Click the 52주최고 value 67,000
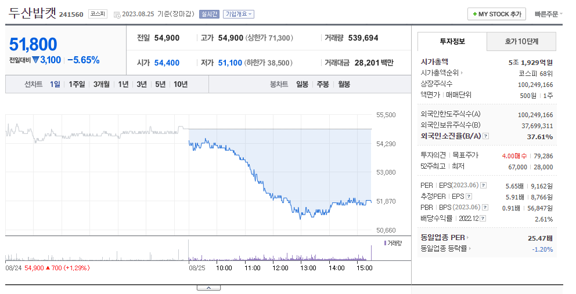The image size is (576, 294). (x=517, y=167)
